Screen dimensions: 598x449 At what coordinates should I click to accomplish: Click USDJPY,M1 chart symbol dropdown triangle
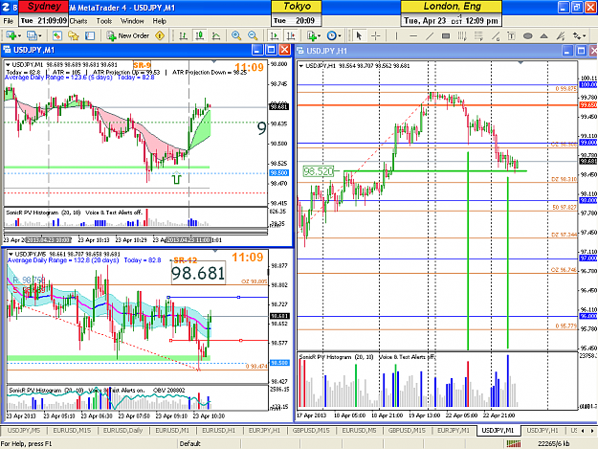click(x=8, y=65)
